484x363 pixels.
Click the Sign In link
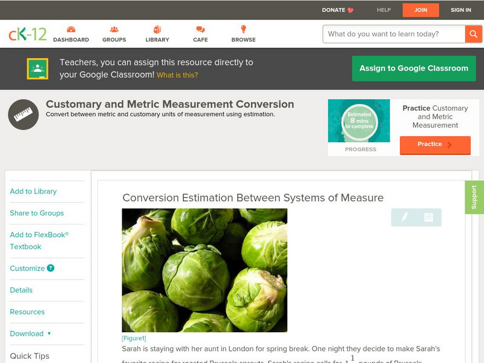[461, 10]
